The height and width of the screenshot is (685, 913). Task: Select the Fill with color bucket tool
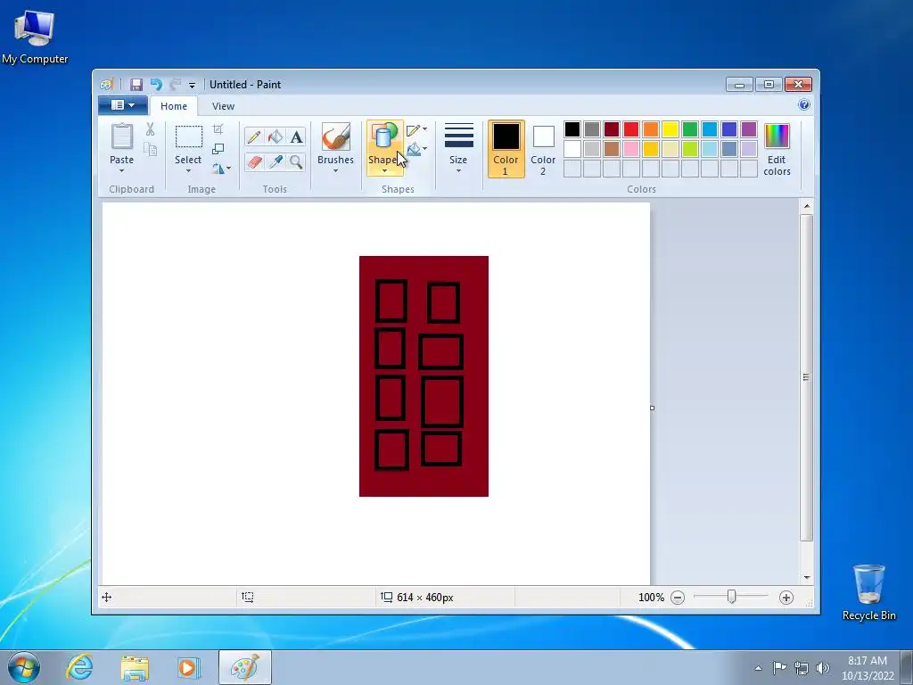[x=275, y=136]
